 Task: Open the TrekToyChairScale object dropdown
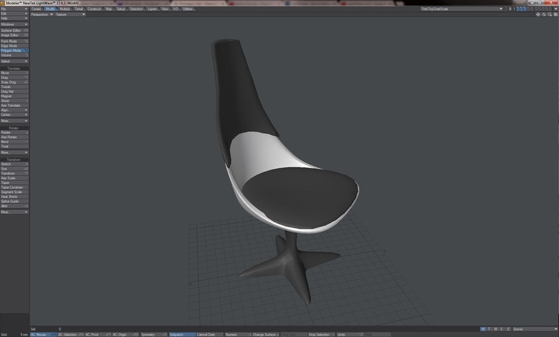(462, 9)
